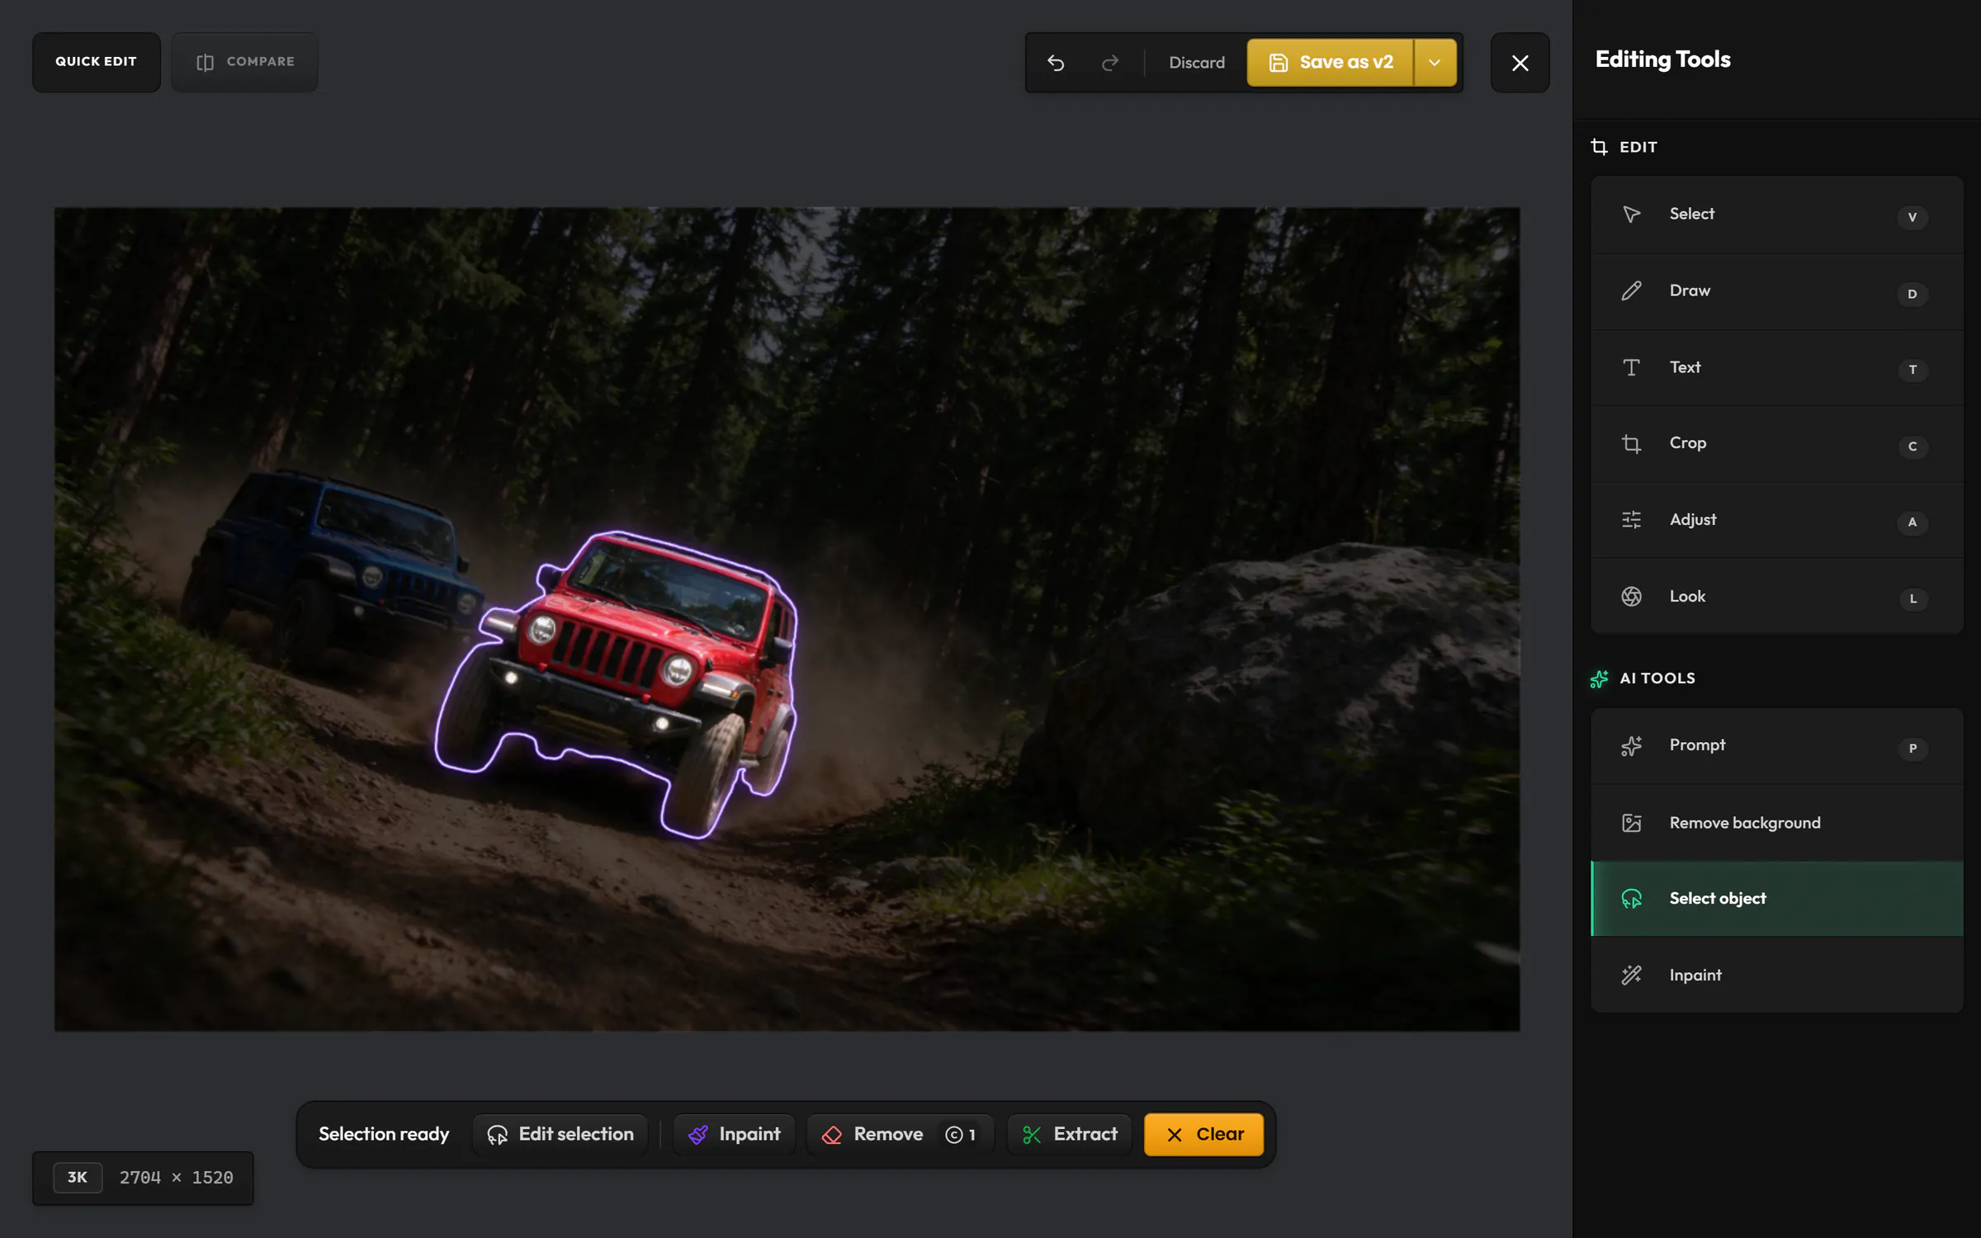Click the Selection ready status text
Viewport: 1981px width, 1238px height.
tap(384, 1135)
